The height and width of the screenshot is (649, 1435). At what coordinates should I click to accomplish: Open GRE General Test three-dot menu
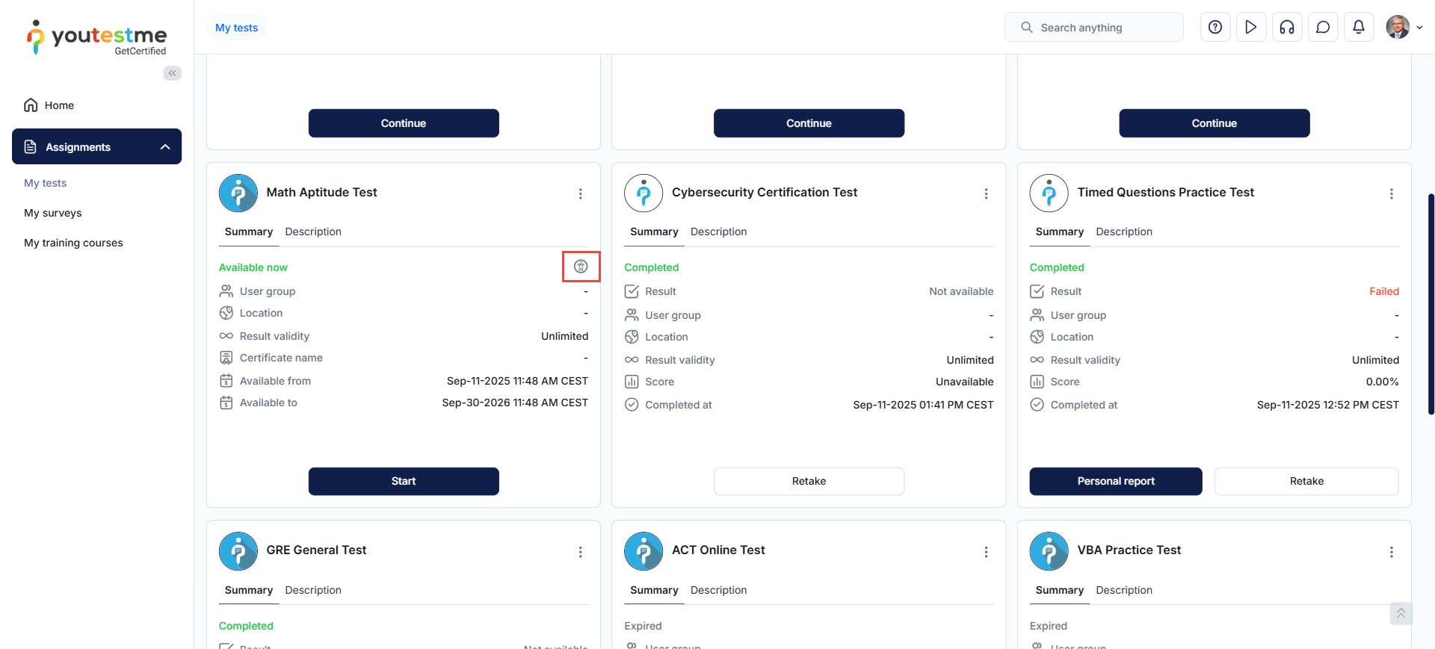[581, 552]
